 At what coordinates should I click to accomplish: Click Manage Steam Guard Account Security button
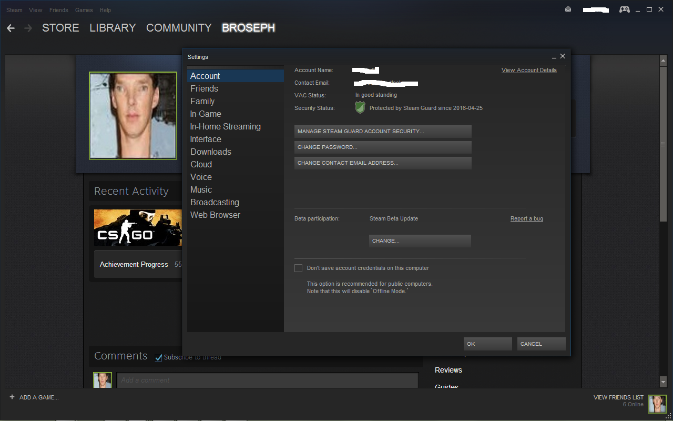383,132
